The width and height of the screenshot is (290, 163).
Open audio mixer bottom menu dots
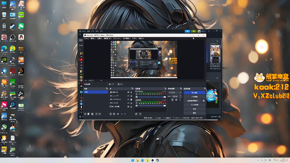[x=140, y=114]
